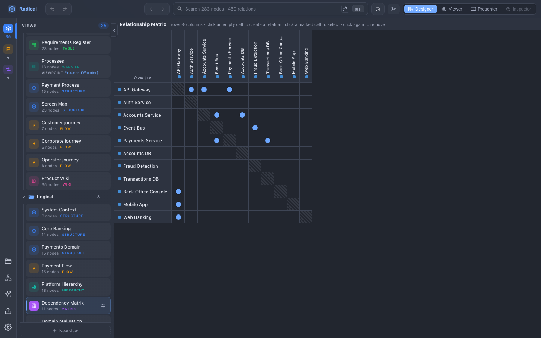Go back with the left chevron button
Viewport: 541px width, 338px height.
[x=151, y=9]
